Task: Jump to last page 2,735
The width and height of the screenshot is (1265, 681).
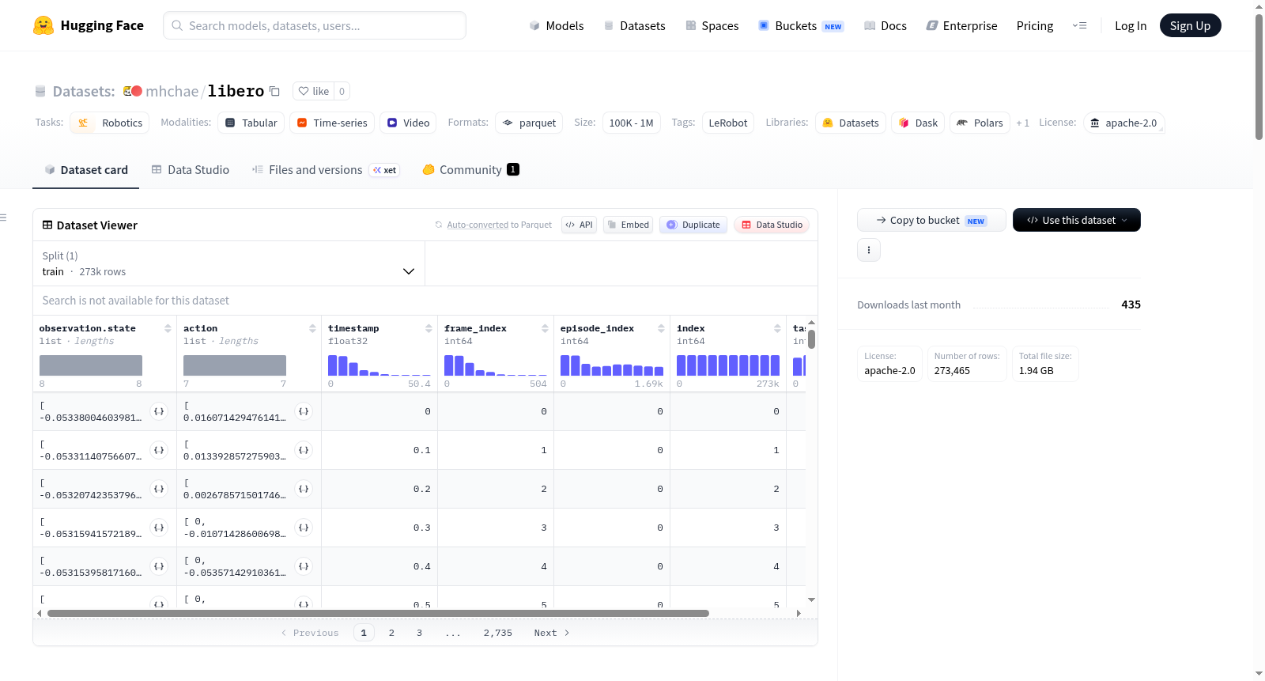Action: click(x=498, y=633)
